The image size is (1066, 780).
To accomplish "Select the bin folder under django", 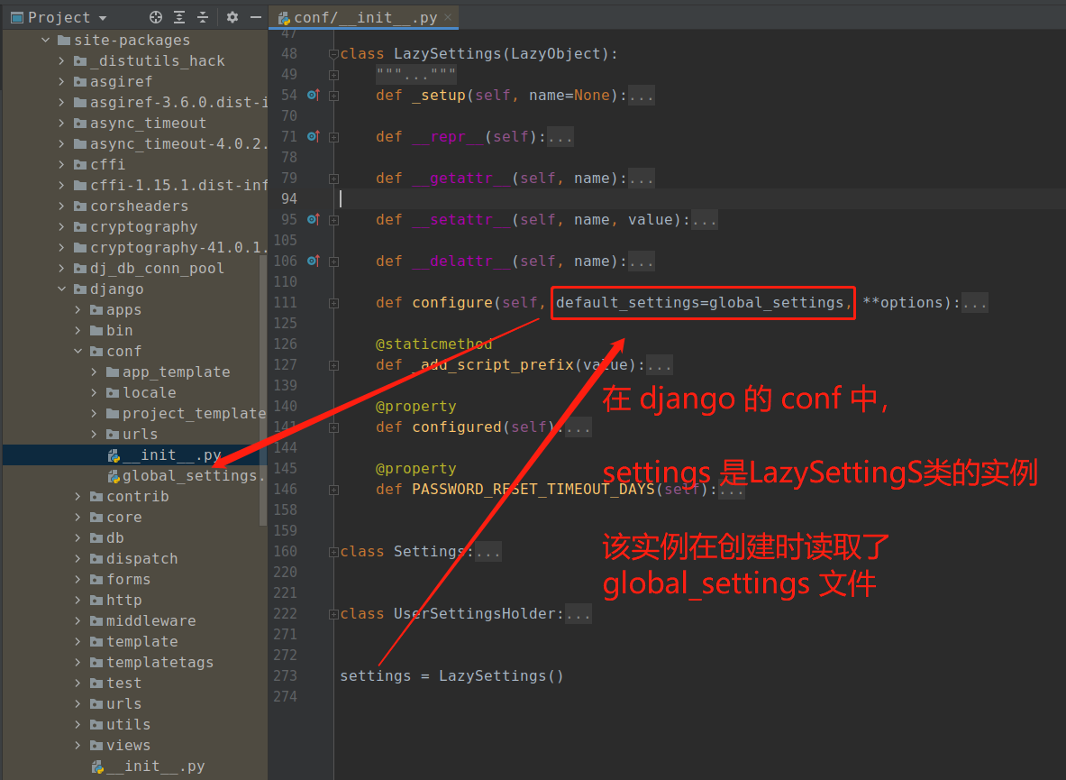I will [112, 331].
